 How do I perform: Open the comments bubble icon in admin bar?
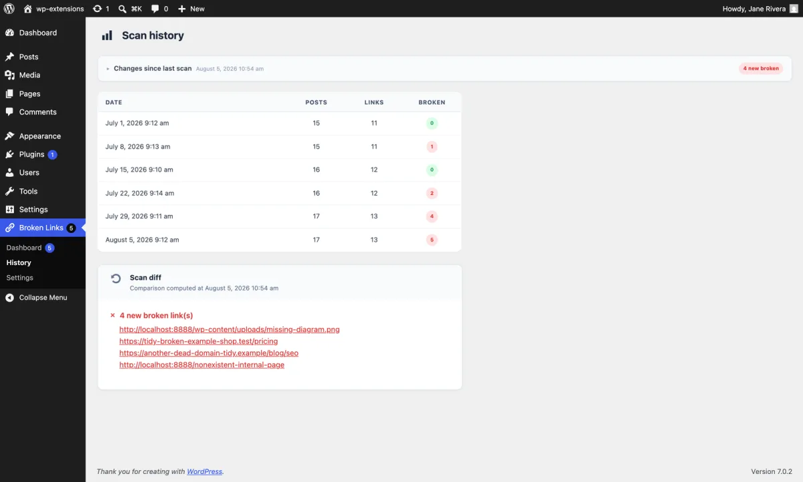point(155,9)
